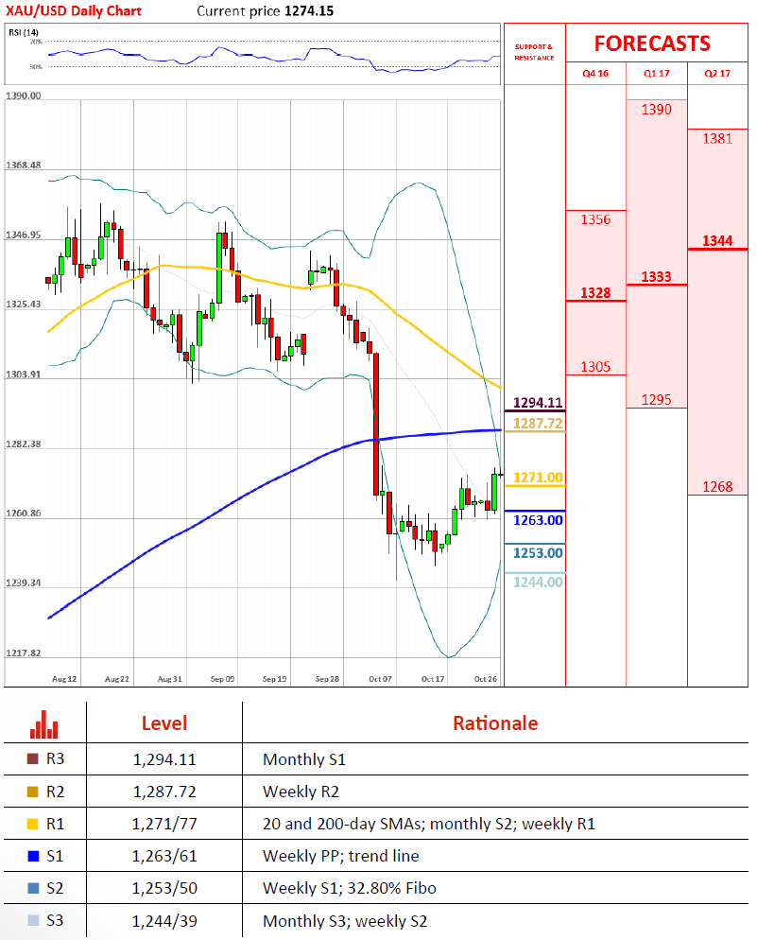
Task: Click the 1217.82 price axis label
Action: [x=24, y=653]
